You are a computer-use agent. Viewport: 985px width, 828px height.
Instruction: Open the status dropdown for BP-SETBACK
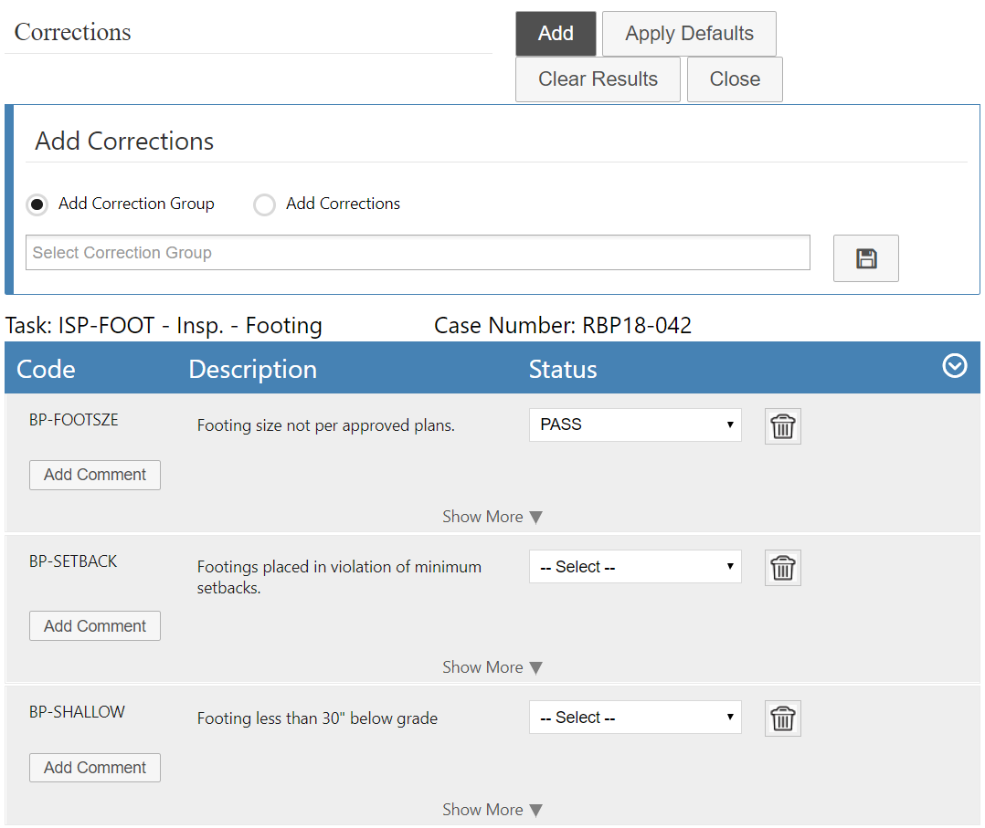click(635, 567)
